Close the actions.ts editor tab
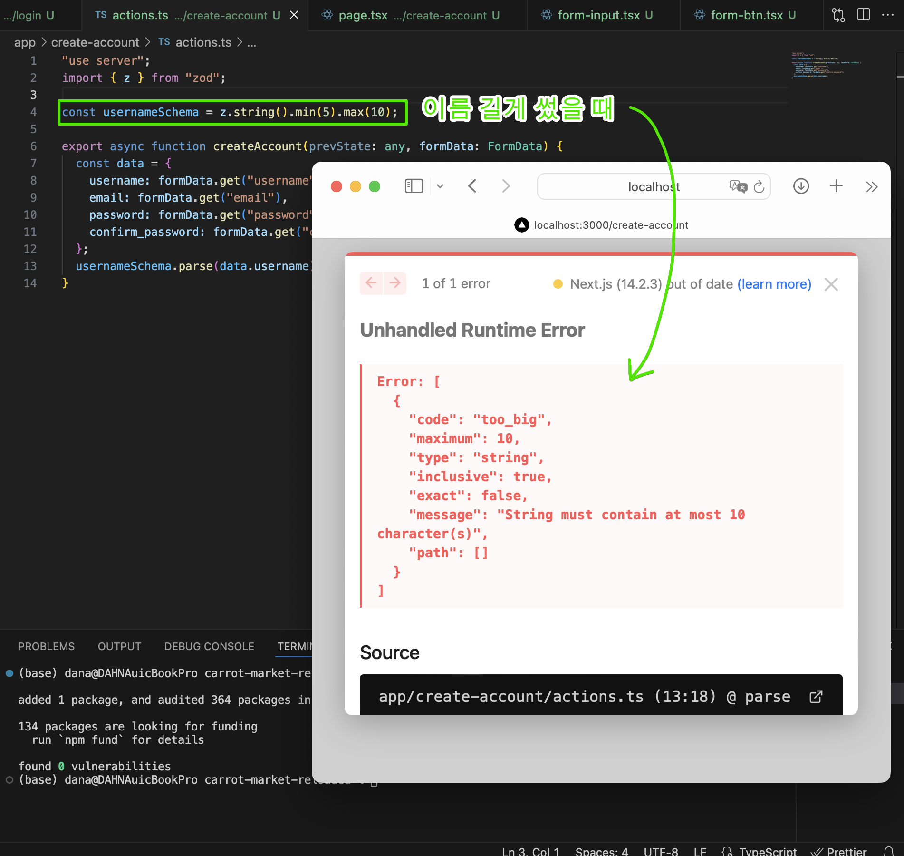This screenshot has height=856, width=904. pos(294,15)
